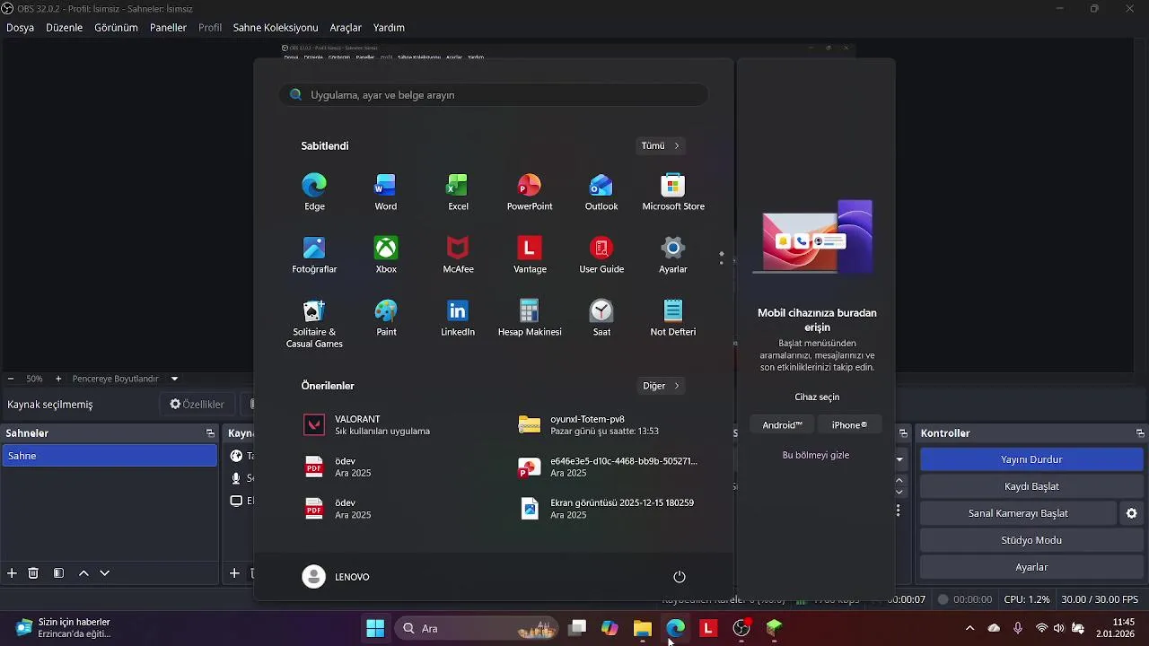This screenshot has width=1149, height=646.
Task: Click the Start menu search field
Action: (x=494, y=95)
